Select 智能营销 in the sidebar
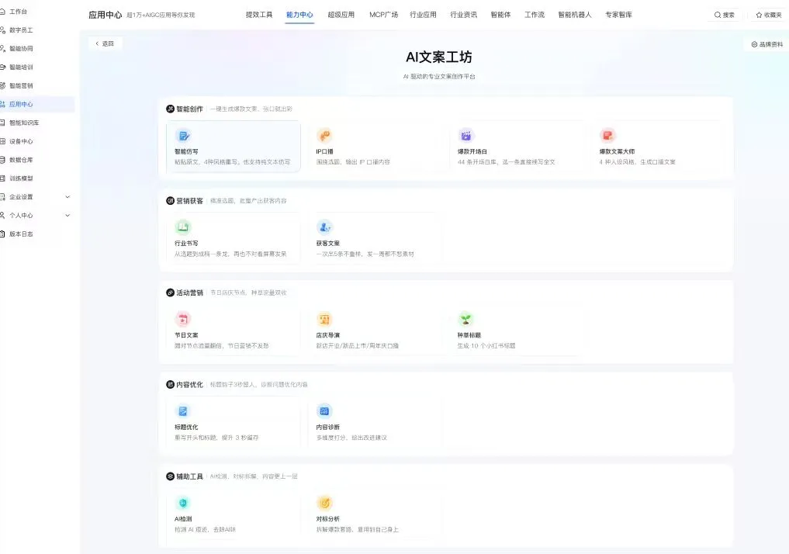Image resolution: width=789 pixels, height=554 pixels. click(x=21, y=86)
